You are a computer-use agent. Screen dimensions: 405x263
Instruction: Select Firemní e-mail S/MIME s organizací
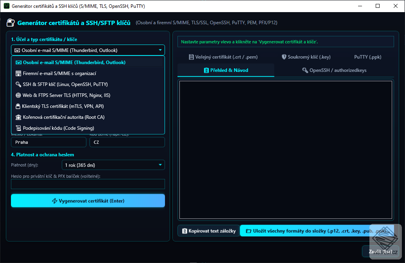pos(88,73)
